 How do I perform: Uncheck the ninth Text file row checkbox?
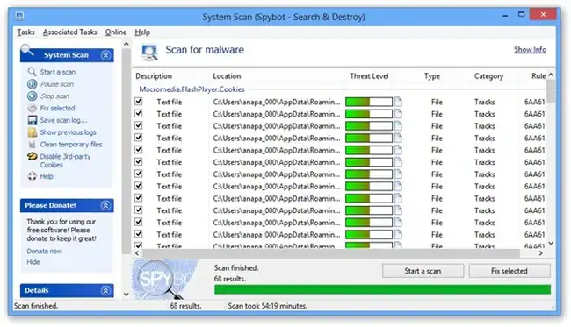coord(139,197)
